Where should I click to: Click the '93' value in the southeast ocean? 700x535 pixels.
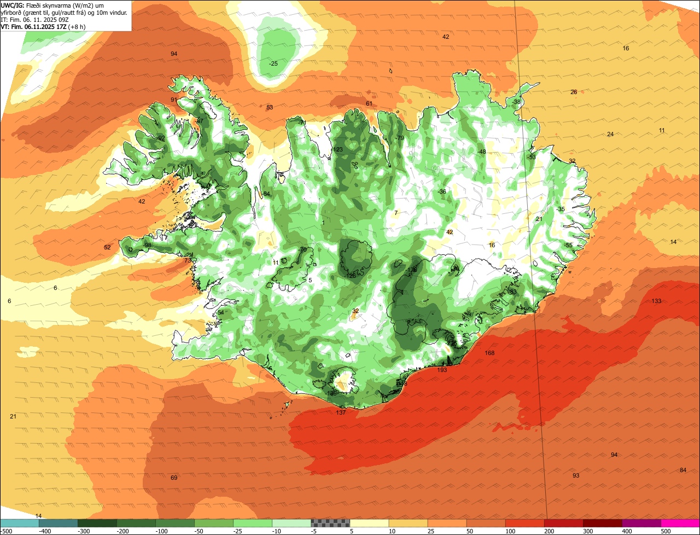576,476
